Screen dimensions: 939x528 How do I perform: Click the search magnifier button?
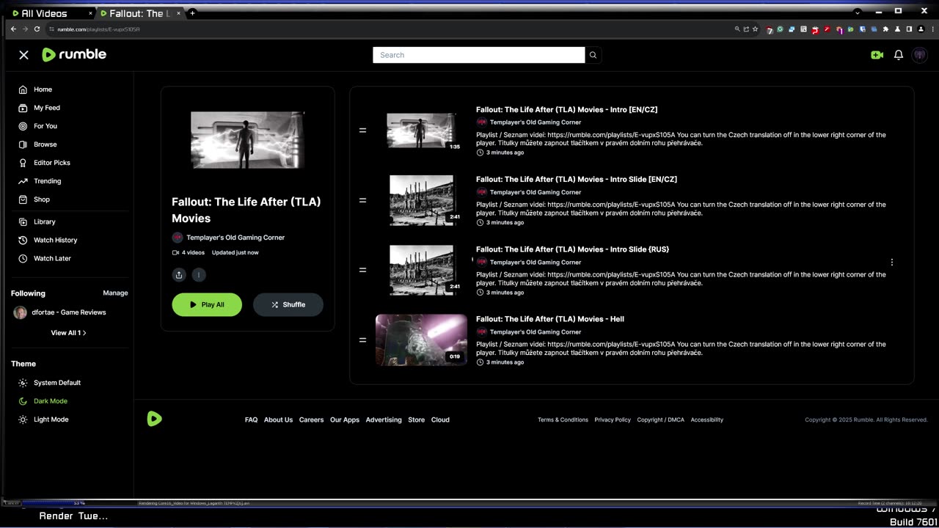click(x=593, y=55)
